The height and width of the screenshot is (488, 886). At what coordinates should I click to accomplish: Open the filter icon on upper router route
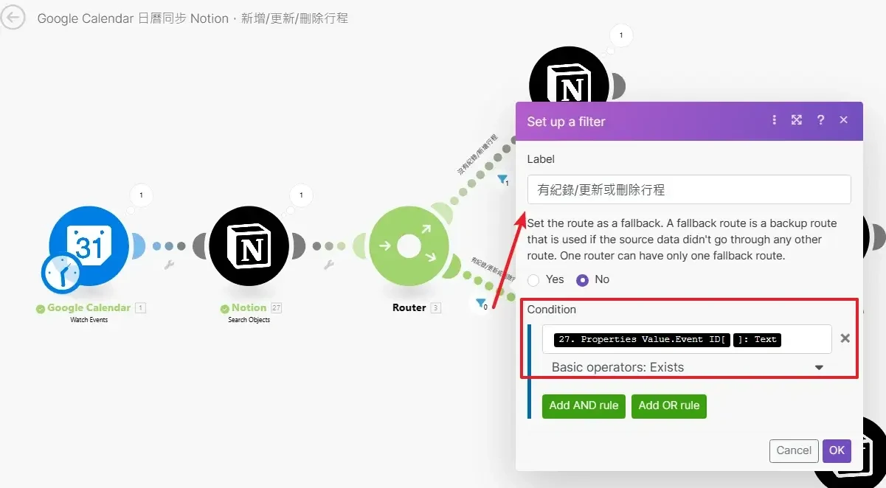click(502, 179)
